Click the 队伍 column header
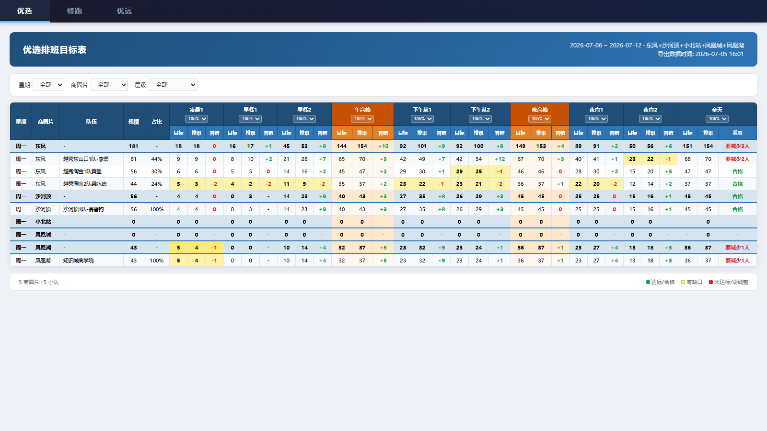767x431 pixels. coord(92,122)
